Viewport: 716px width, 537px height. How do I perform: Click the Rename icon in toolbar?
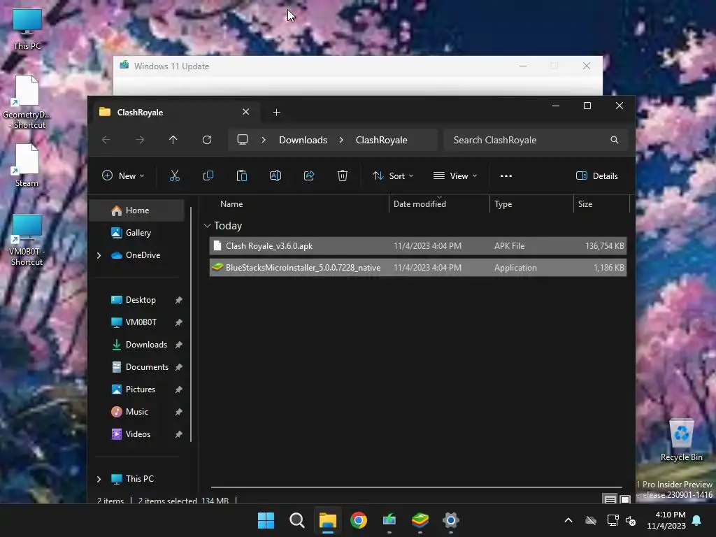tap(275, 176)
